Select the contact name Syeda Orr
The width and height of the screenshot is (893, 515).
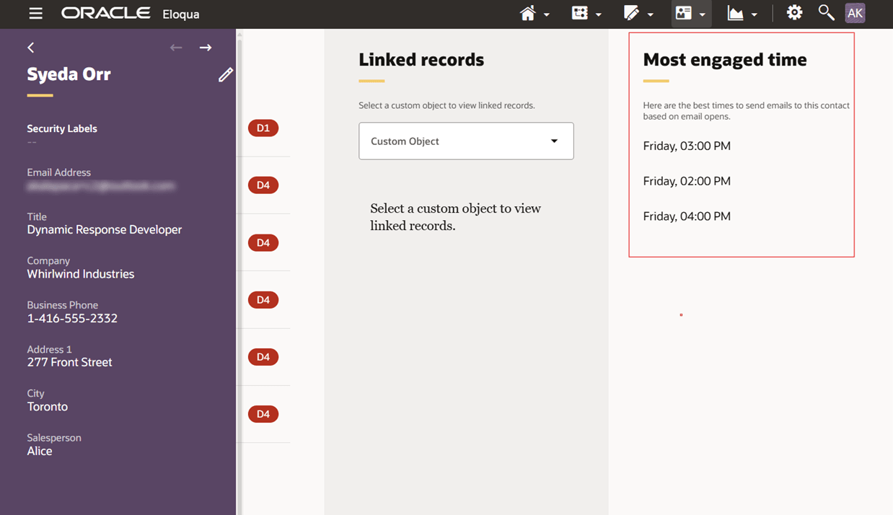click(x=69, y=74)
